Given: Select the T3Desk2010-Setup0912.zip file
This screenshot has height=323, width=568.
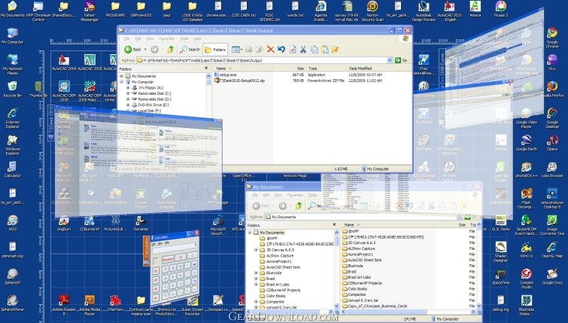Looking at the screenshot, I should [239, 81].
